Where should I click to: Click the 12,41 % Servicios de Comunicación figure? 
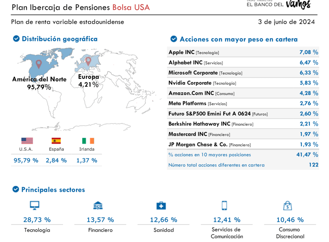(x=227, y=220)
